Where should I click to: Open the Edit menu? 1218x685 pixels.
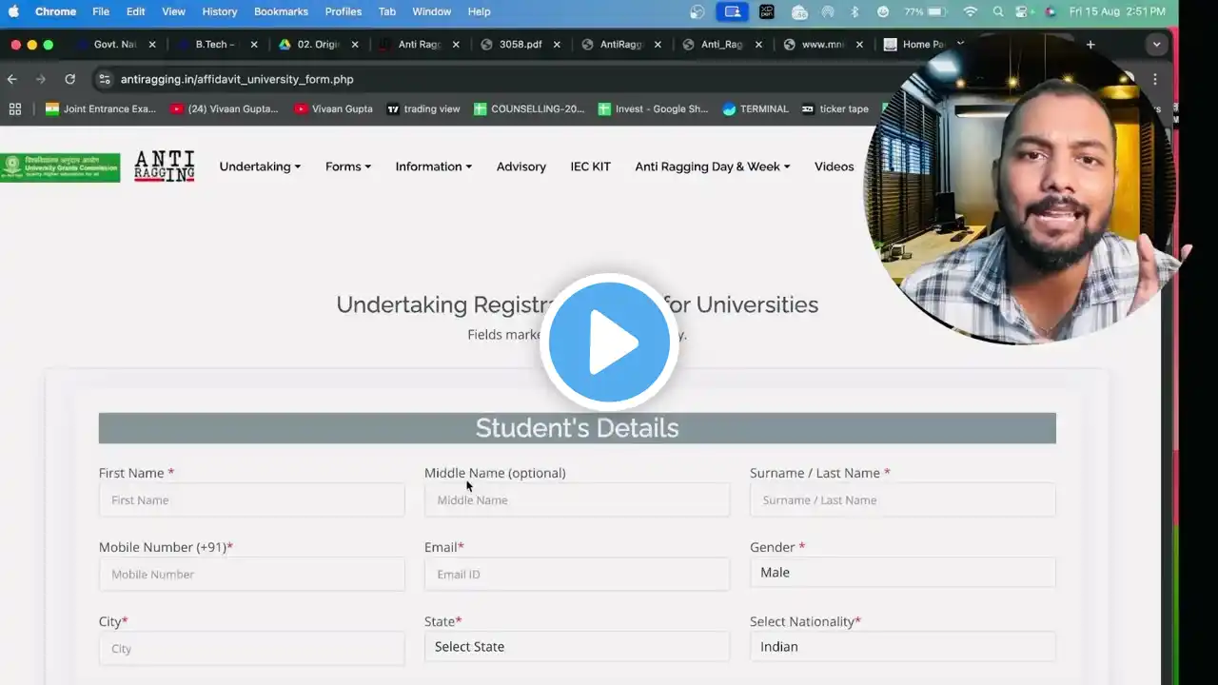[136, 11]
